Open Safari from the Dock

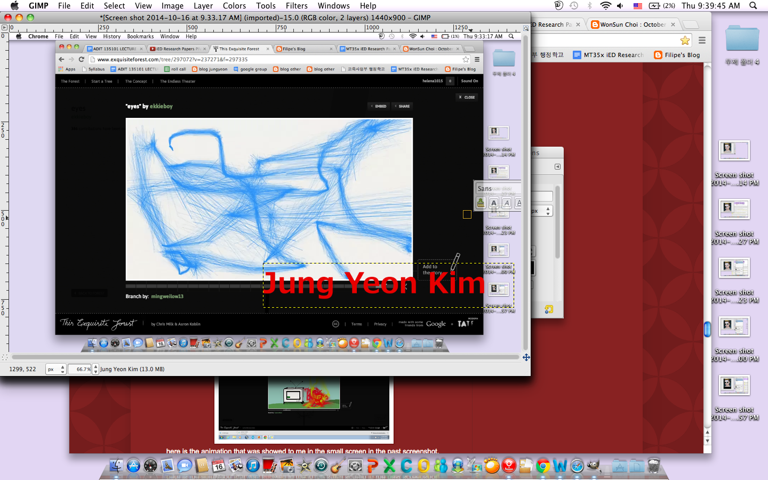tap(577, 466)
